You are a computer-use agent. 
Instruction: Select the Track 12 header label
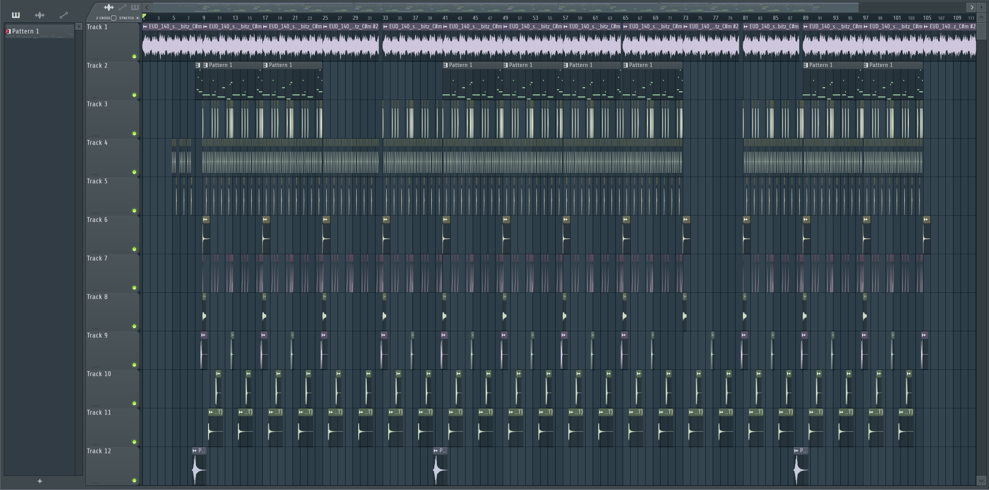(98, 451)
